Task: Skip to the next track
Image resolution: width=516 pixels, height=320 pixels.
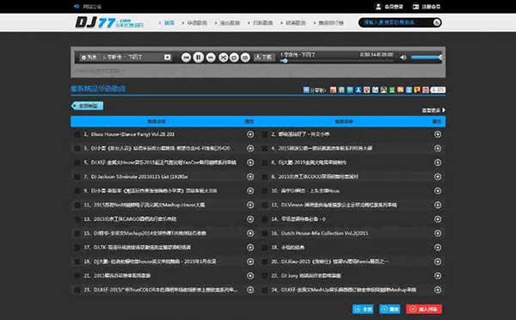Action: coord(211,58)
